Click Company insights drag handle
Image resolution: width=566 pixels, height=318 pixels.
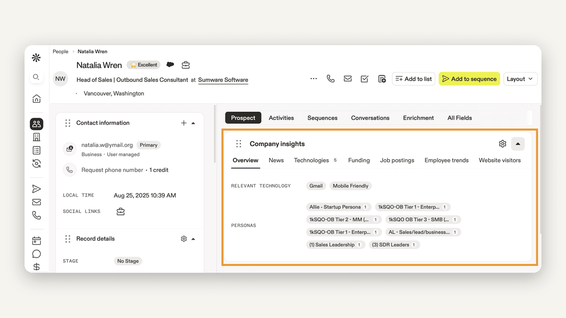pos(239,144)
